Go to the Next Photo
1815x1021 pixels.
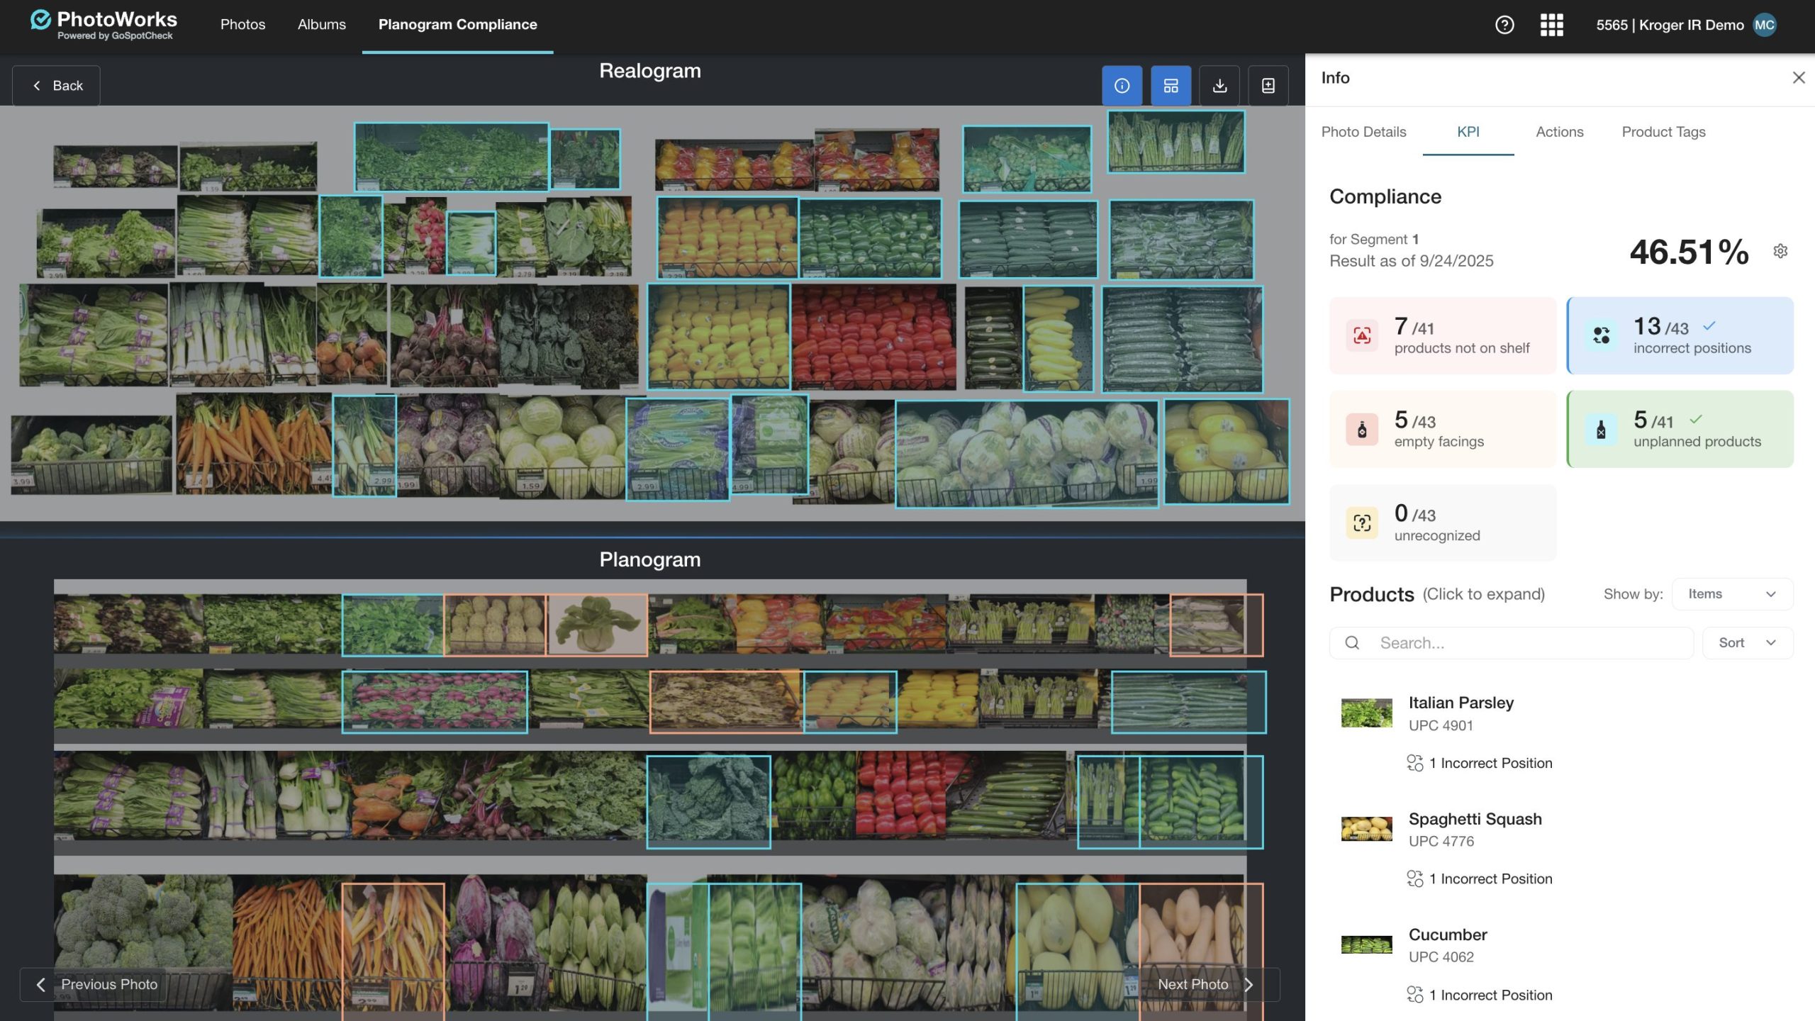click(1205, 984)
